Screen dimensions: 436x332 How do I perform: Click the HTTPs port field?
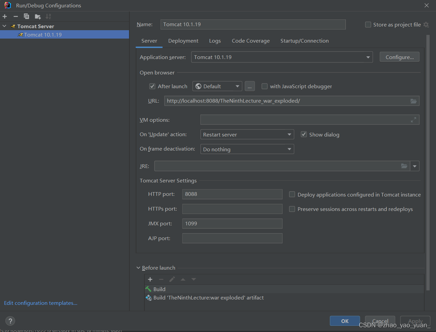click(x=232, y=209)
